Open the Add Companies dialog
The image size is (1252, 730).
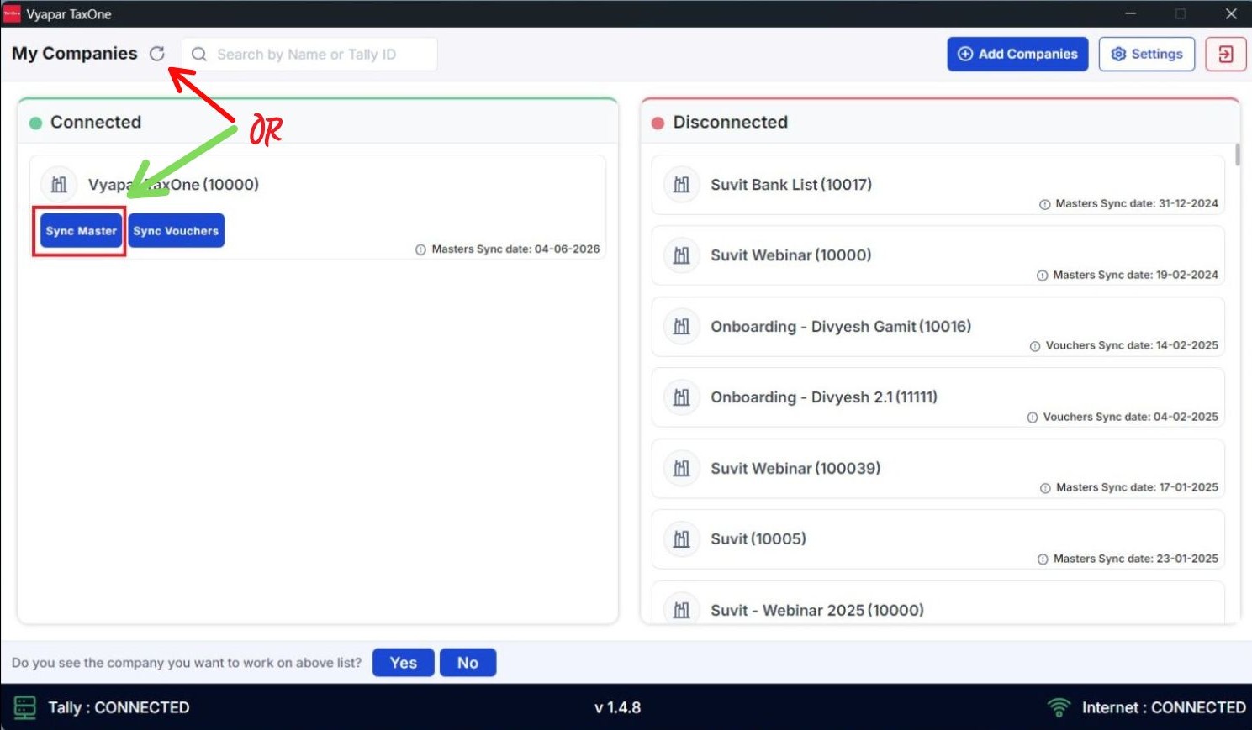1017,54
